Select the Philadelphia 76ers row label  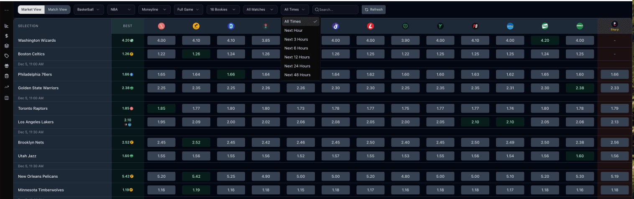tap(35, 74)
